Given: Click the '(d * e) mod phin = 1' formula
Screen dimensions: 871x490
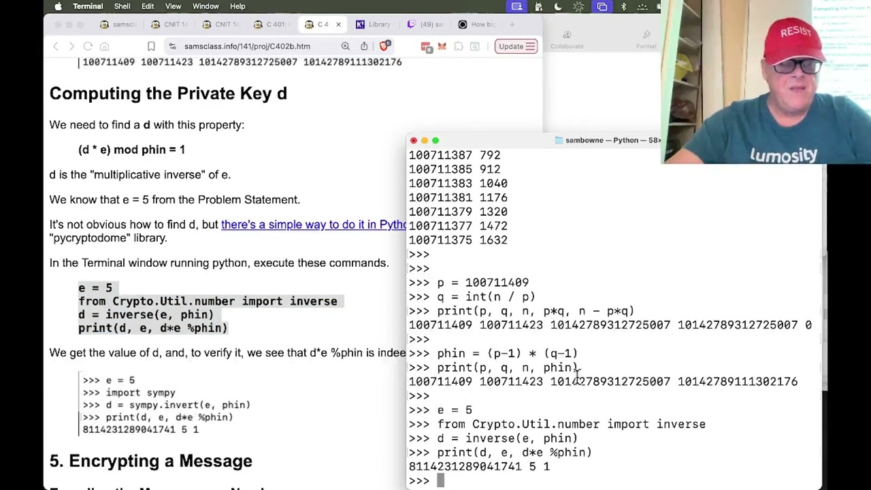Looking at the screenshot, I should point(131,150).
